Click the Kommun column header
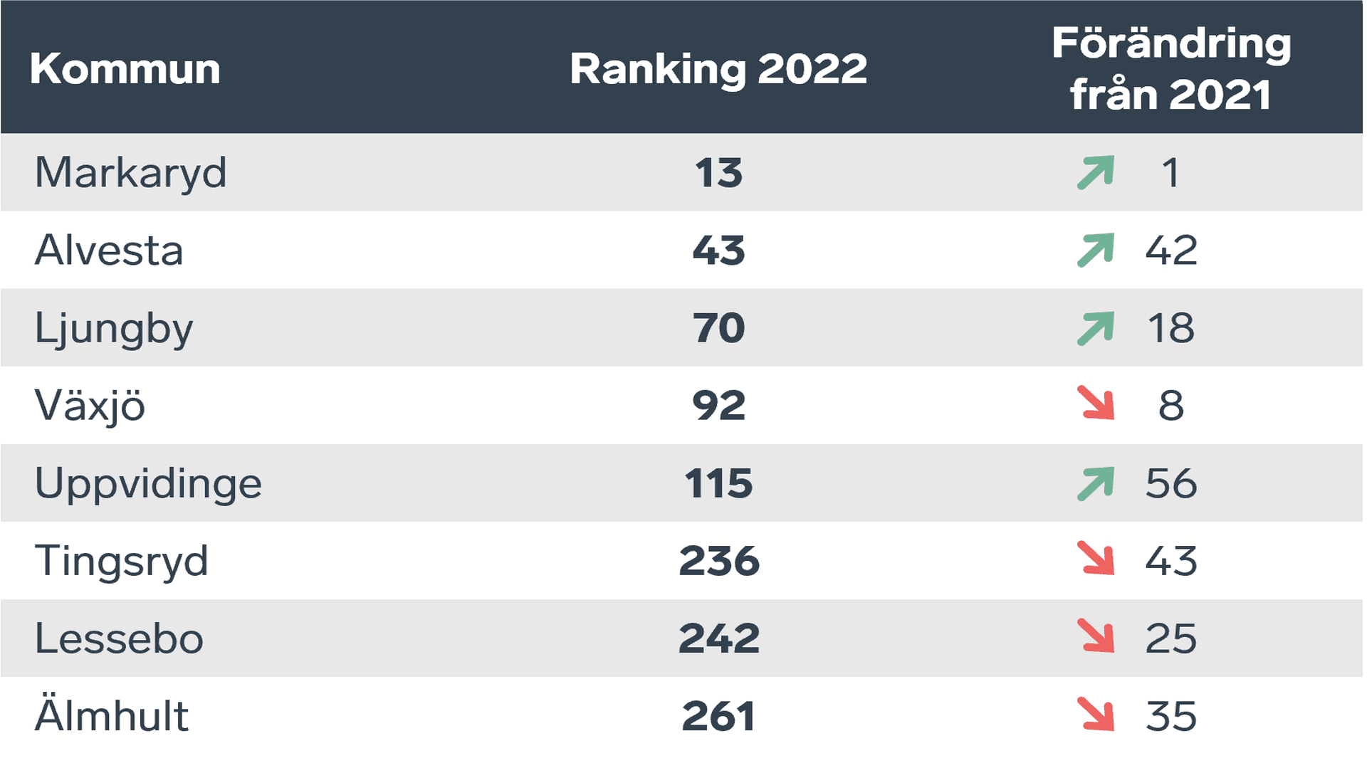 click(125, 69)
